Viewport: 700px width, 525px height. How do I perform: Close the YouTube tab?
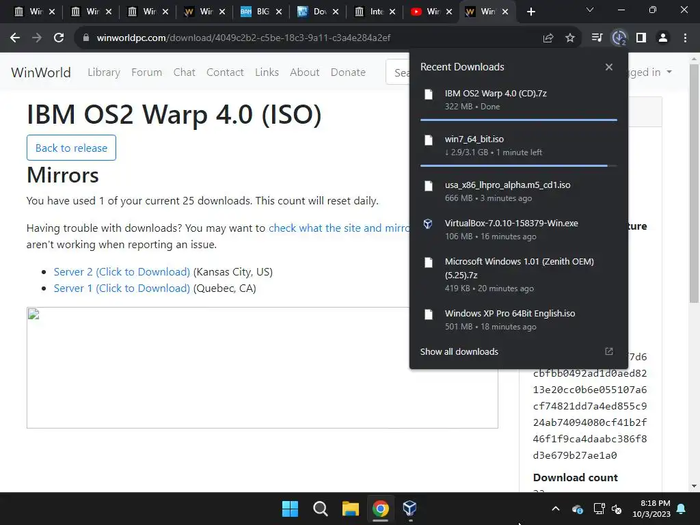[449, 12]
